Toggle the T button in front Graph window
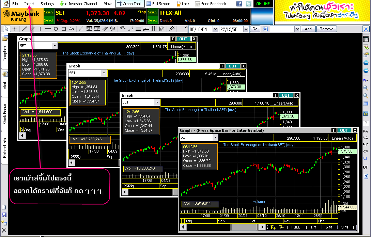Screen dimensions: 371x237 click(334, 130)
